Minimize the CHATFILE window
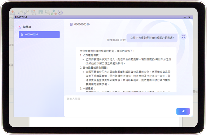Viewport: 207px width, 135px height. (184, 17)
